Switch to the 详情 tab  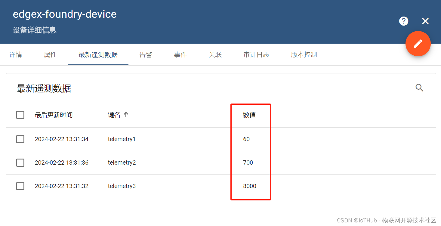(16, 54)
